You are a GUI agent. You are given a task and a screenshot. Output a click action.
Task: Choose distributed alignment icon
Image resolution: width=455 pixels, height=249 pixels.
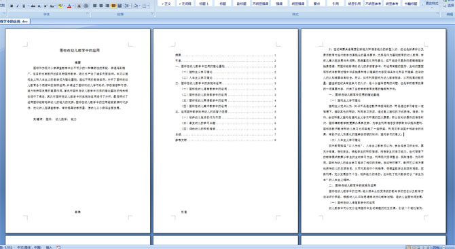(120, 6)
